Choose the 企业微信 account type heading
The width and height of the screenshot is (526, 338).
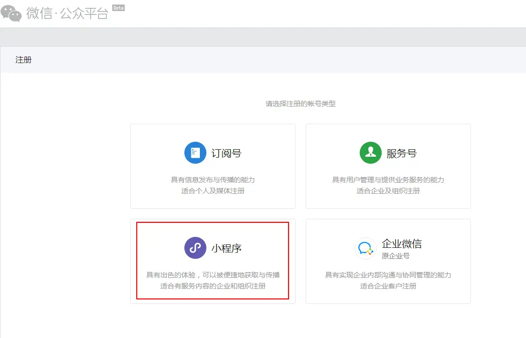click(402, 243)
